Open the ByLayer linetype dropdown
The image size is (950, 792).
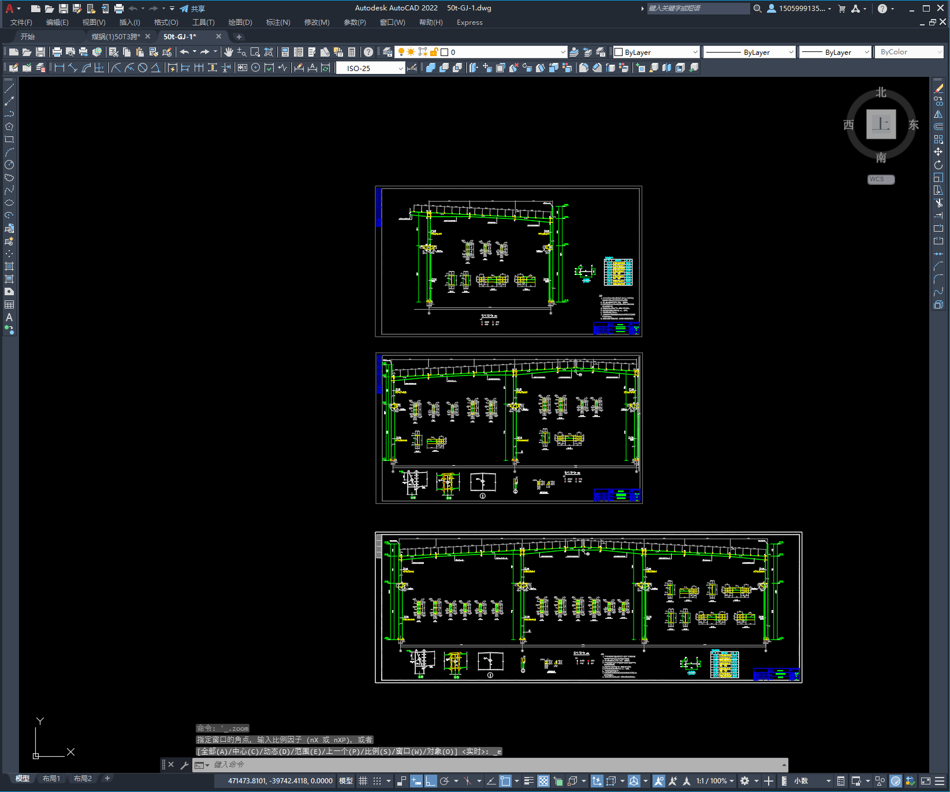[750, 52]
